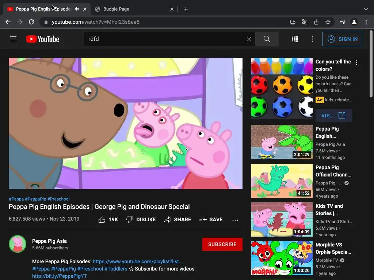
Task: Clear the search text with X icon
Action: click(x=248, y=39)
